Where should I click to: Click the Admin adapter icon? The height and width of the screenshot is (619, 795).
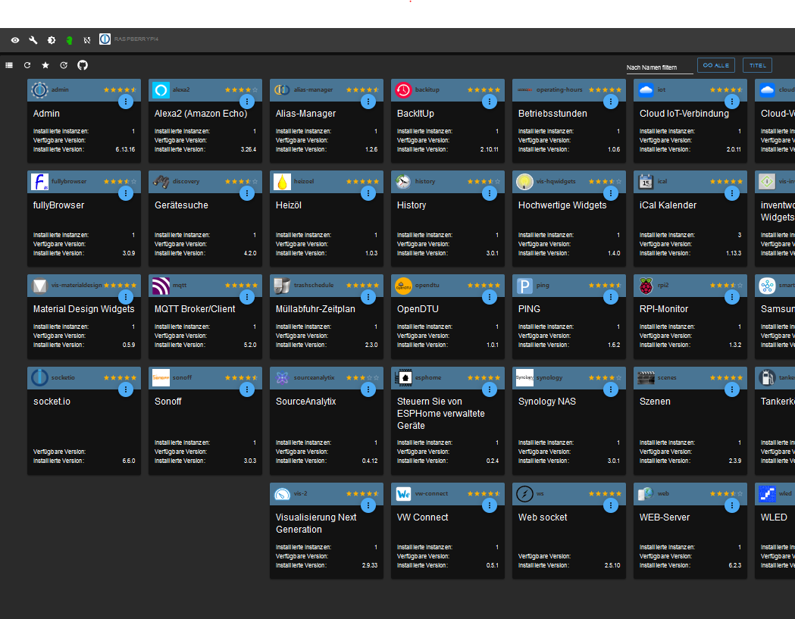(39, 89)
